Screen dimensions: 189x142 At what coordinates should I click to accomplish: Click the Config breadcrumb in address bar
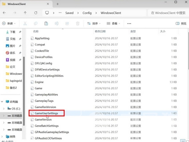point(88,13)
